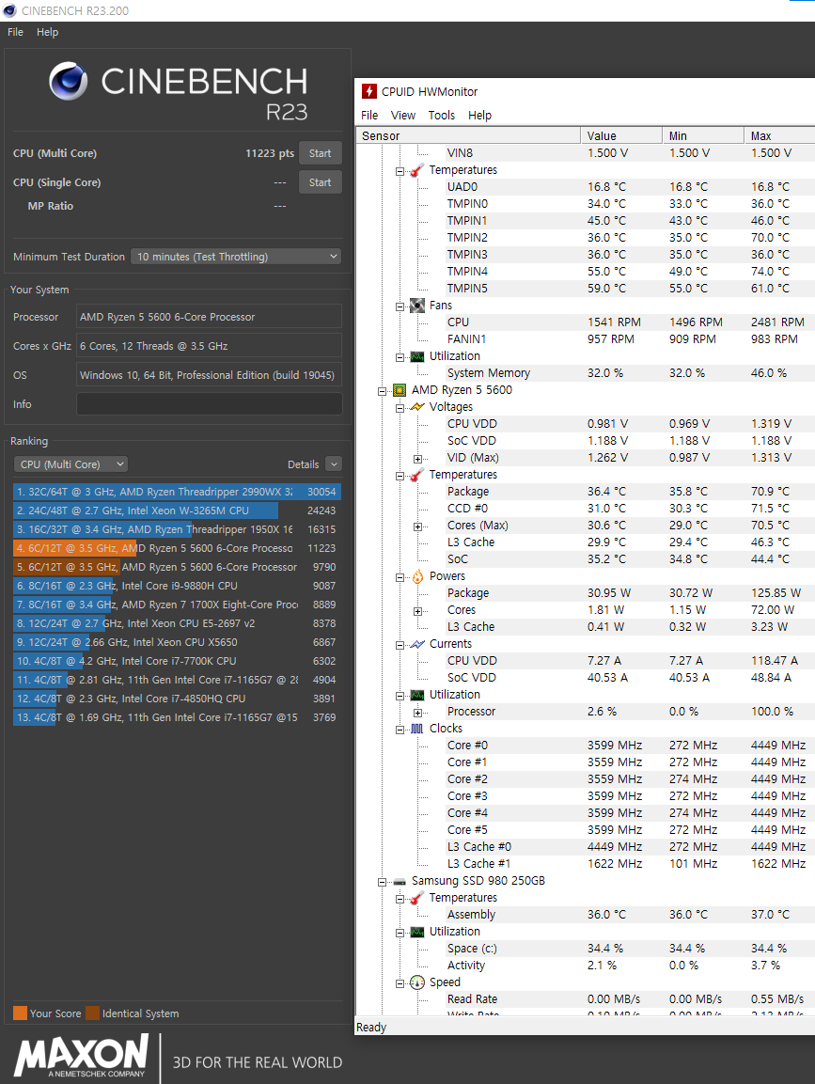Select the Core i7-7700K ranking entry
This screenshot has height=1084, width=815.
pyautogui.click(x=177, y=661)
